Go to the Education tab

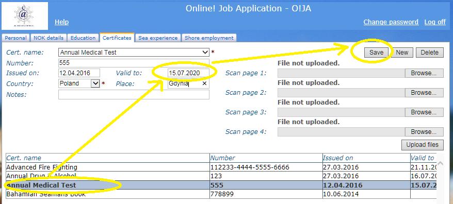coord(83,38)
